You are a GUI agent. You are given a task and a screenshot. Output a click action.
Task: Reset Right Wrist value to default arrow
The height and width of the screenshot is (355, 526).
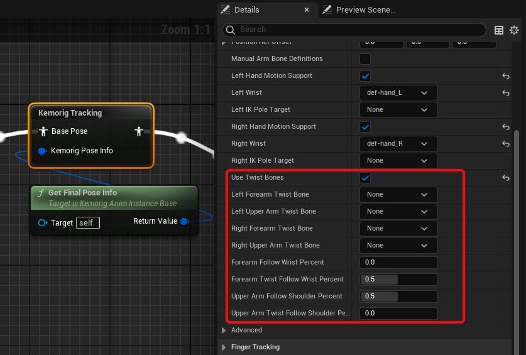coord(506,144)
